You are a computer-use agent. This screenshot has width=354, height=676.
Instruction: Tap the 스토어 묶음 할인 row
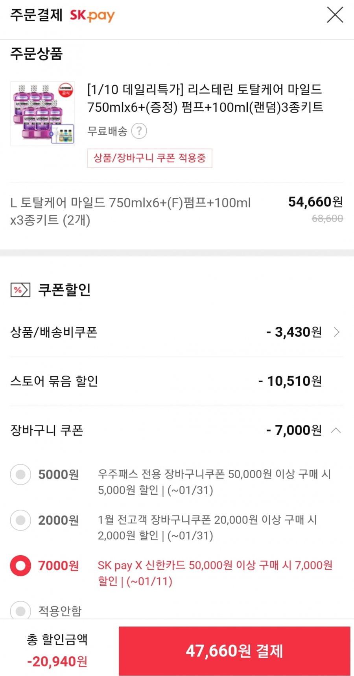[177, 381]
